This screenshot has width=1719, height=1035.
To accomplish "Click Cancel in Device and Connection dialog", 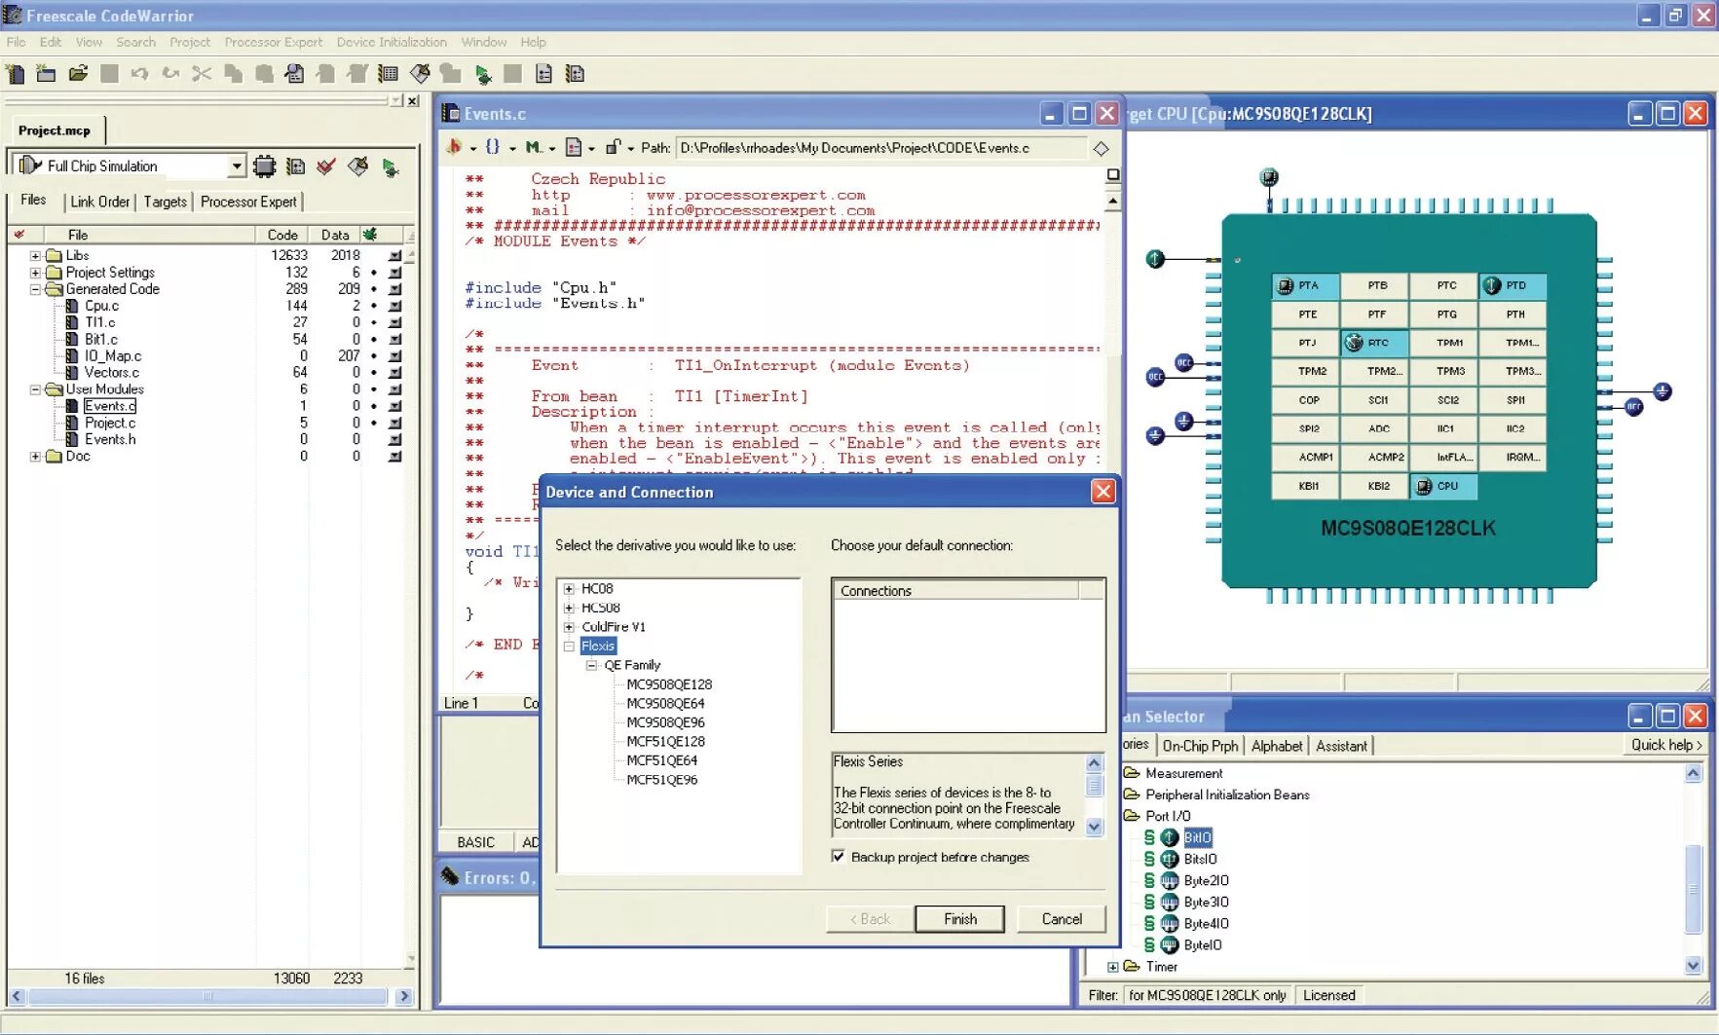I will point(1062,919).
